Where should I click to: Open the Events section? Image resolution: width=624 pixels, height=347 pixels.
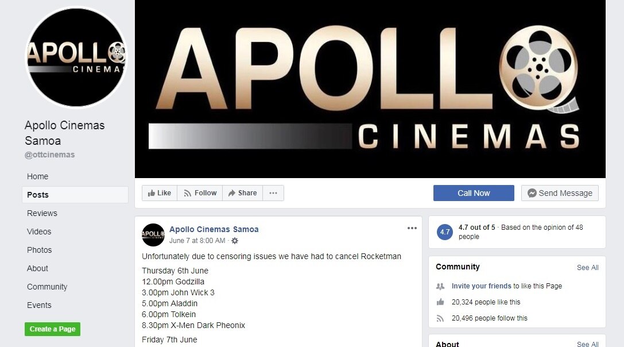click(39, 305)
